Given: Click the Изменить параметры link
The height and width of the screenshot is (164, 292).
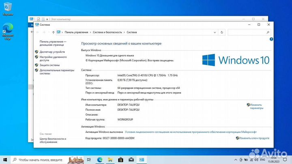Looking at the screenshot, I should [256, 106].
